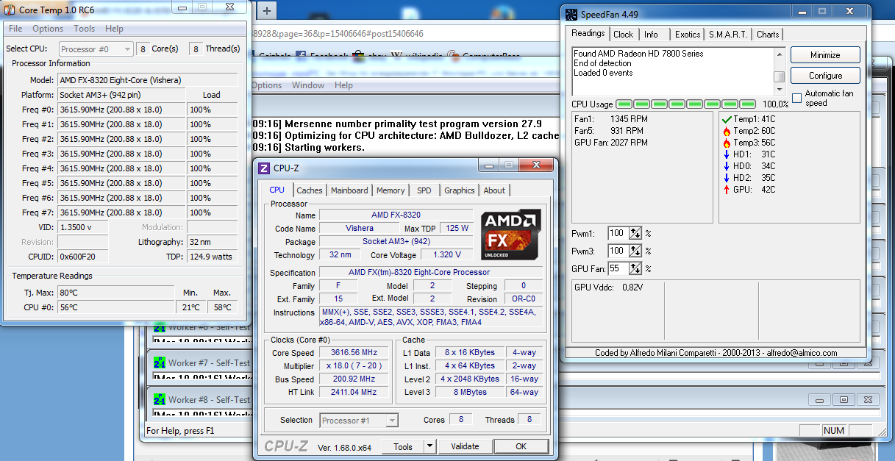Viewport: 895px width, 461px height.
Task: Click the green checkmark beside Temp1
Action: click(x=727, y=118)
